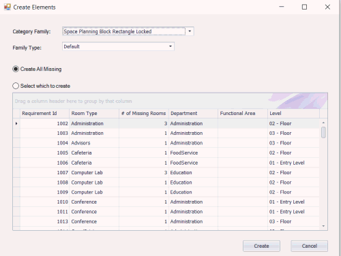
Task: Select the Create All Missing radio button
Action: tap(16, 69)
